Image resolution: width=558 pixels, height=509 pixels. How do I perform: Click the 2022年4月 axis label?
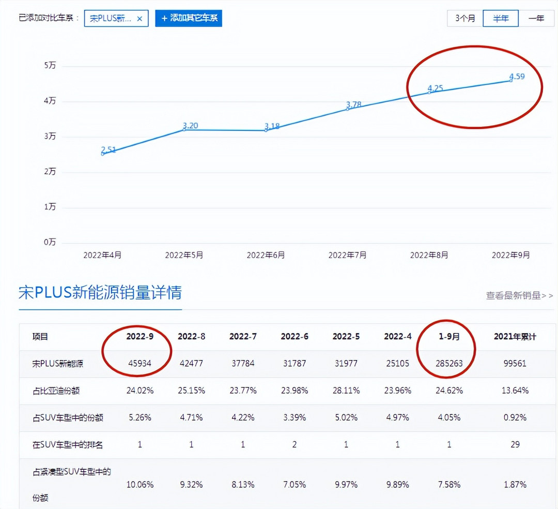click(x=102, y=255)
